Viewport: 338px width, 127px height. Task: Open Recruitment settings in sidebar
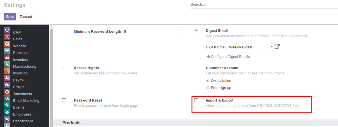23,121
